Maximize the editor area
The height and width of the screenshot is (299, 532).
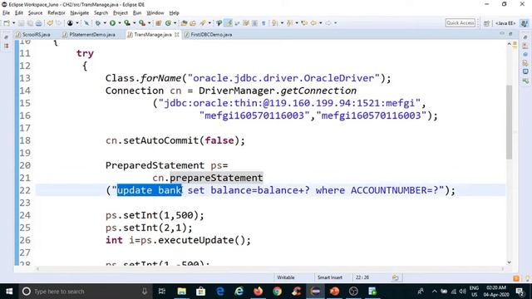click(510, 33)
